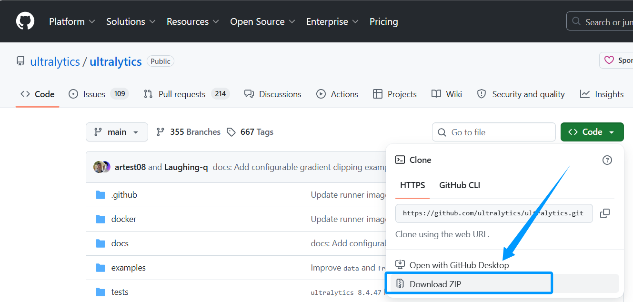
Task: Open the Enterprise dropdown menu
Action: pyautogui.click(x=332, y=21)
